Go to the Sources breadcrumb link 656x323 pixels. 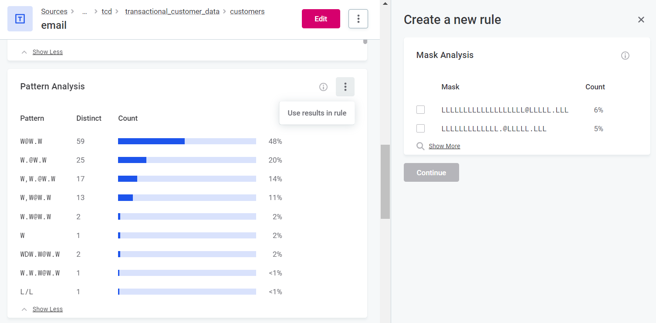click(54, 12)
